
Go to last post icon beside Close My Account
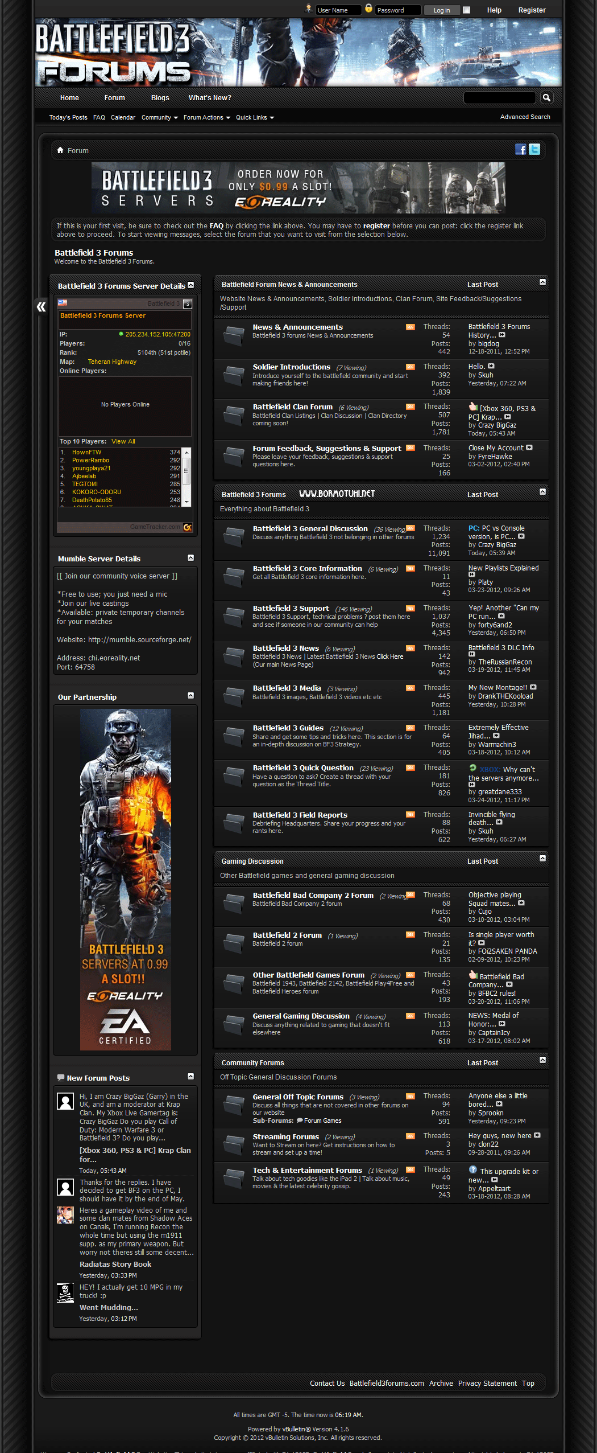(x=529, y=448)
